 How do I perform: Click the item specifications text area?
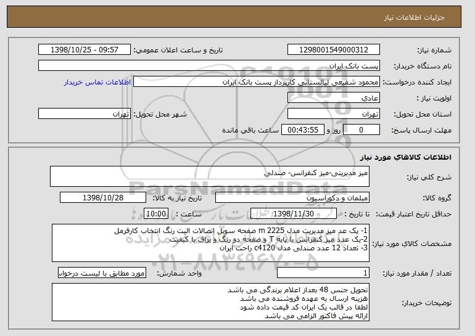[x=210, y=243]
